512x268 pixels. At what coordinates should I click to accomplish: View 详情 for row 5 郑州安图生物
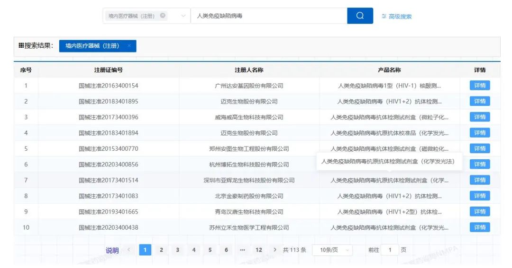[x=480, y=148]
